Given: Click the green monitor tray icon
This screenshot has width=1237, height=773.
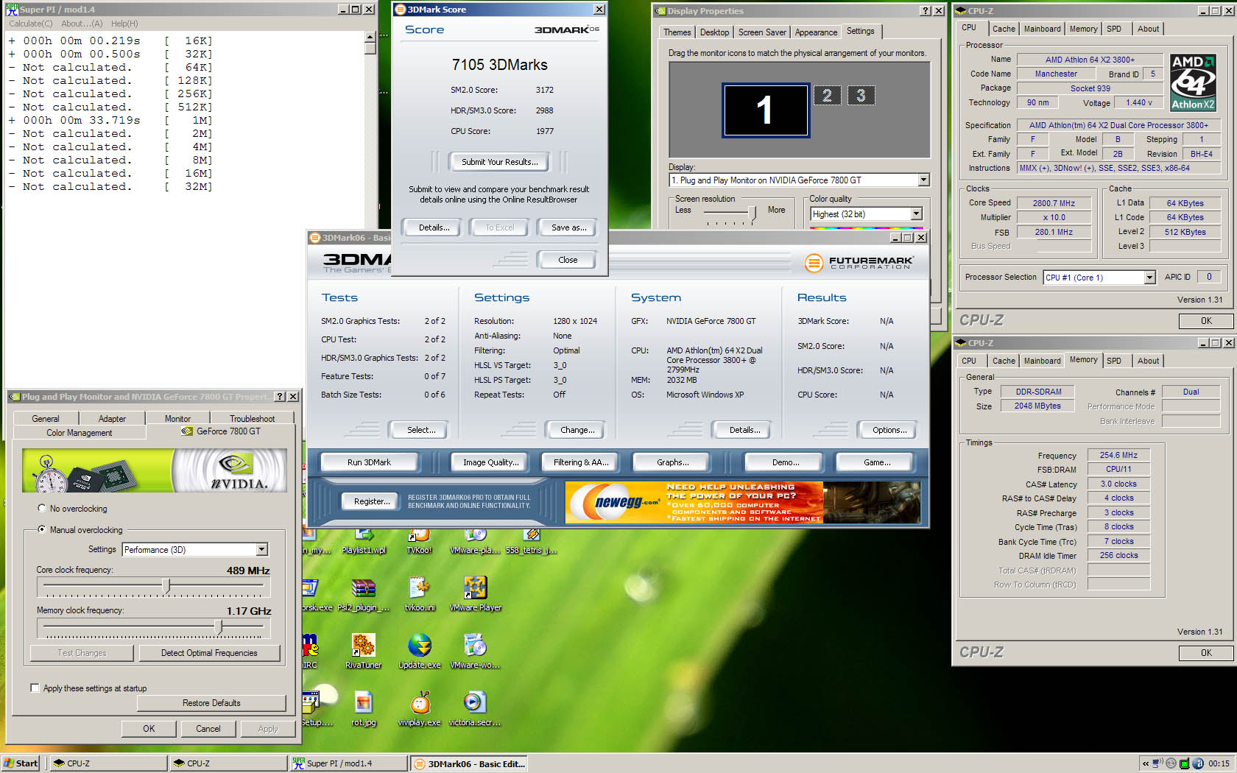Looking at the screenshot, I should pyautogui.click(x=1184, y=763).
